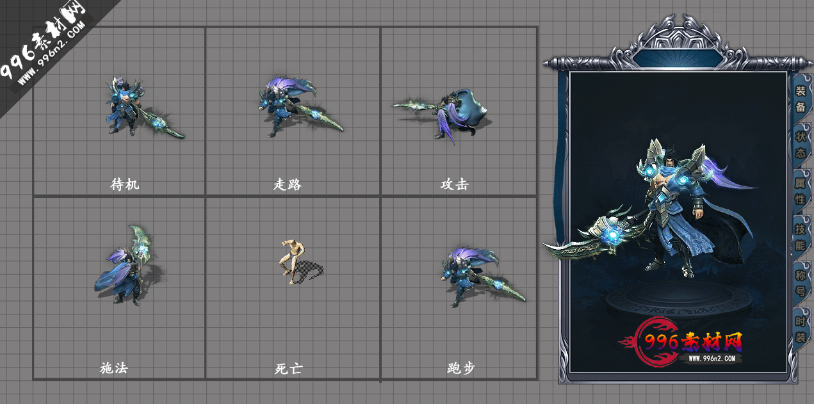Click the 待机 label text
This screenshot has width=814, height=404.
coord(125,184)
